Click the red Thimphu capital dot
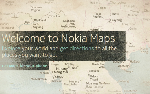Image resolution: width=150 pixels, height=94 pixels. coord(19,17)
